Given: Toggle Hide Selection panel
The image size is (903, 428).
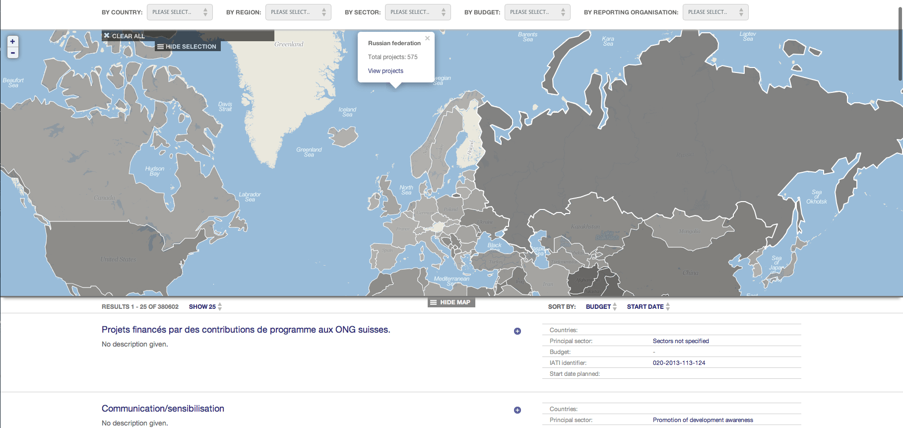Looking at the screenshot, I should pyautogui.click(x=187, y=47).
